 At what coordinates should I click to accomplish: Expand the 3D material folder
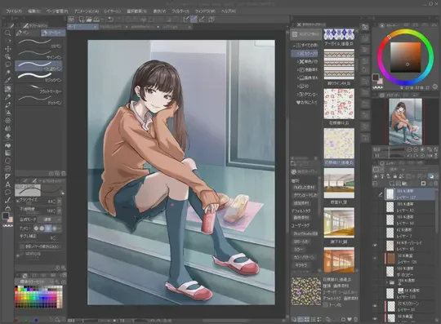point(298,87)
